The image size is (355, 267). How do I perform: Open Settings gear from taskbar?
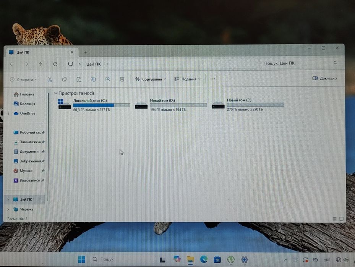[x=244, y=259]
